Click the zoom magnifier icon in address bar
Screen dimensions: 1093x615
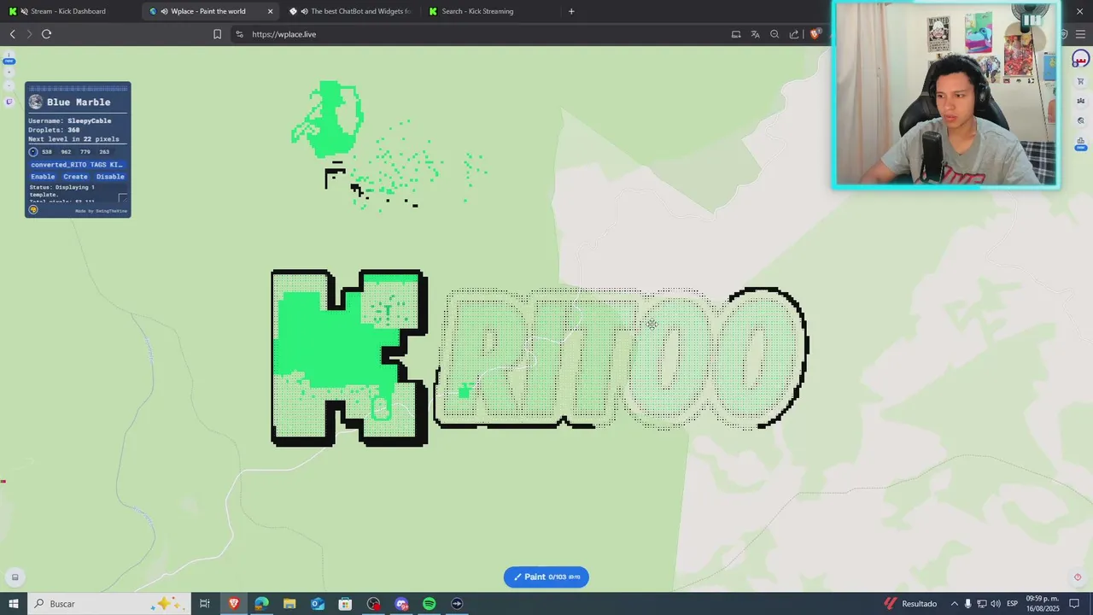point(774,34)
